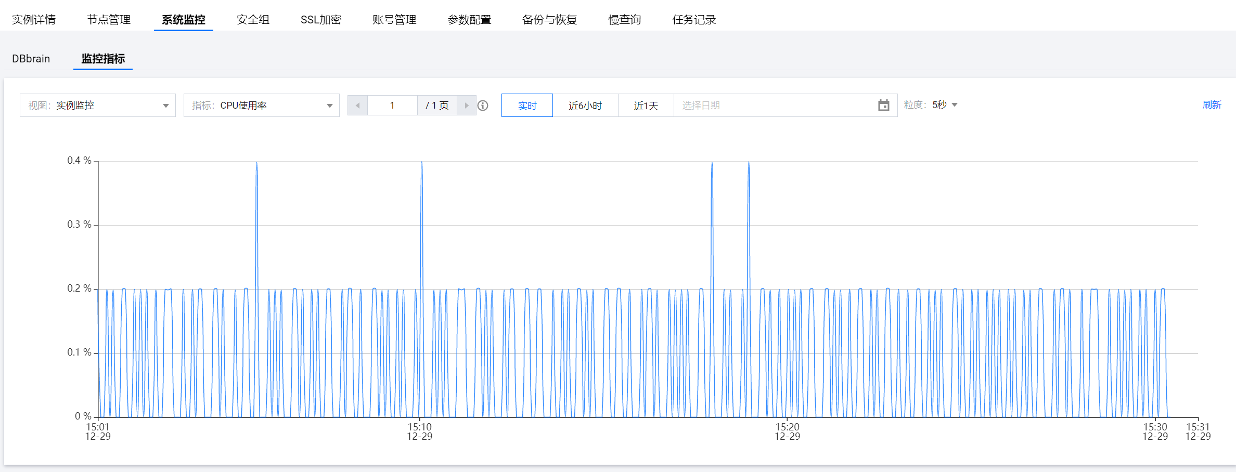Switch to the DBbrain sub-tab

31,59
